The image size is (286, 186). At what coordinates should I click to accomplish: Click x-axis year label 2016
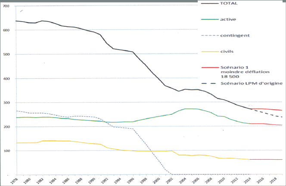(260, 180)
